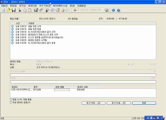This screenshot has width=166, height=120.
Task: Click info icon for 파일 저장 시작 row
Action: tap(12, 26)
